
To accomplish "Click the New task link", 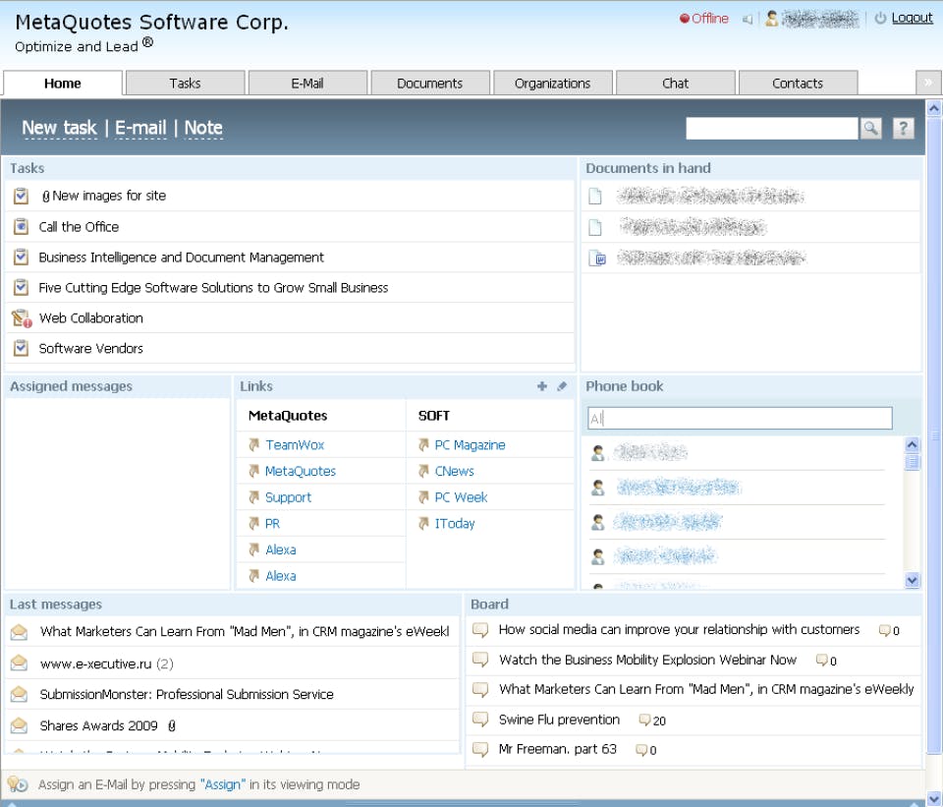I will pos(59,128).
